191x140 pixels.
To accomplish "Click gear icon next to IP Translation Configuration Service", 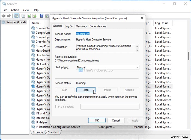I will 33,127.
